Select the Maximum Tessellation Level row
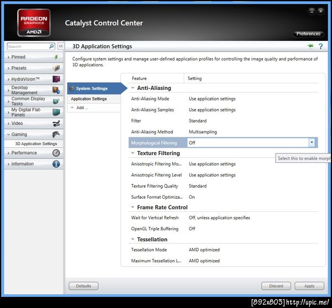 pyautogui.click(x=223, y=261)
